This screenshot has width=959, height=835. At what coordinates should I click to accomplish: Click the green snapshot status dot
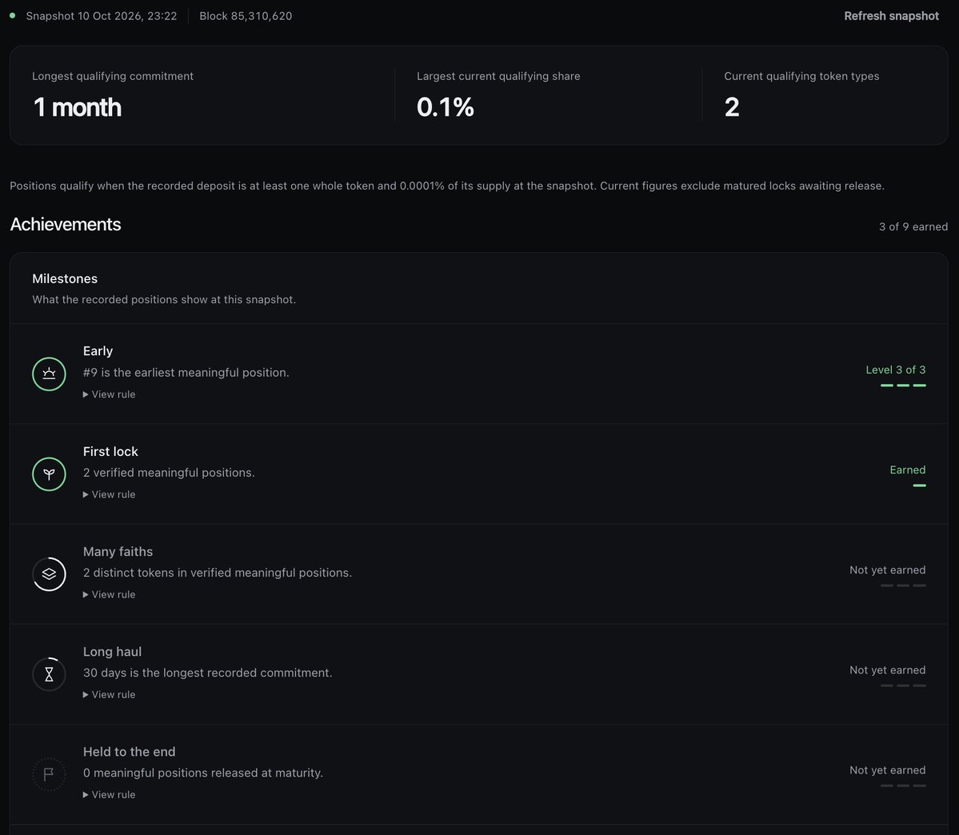(x=12, y=15)
